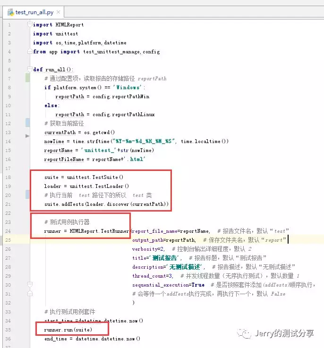
Task: Click 'suite = unittest.TestSuite()' line
Action: [84, 177]
